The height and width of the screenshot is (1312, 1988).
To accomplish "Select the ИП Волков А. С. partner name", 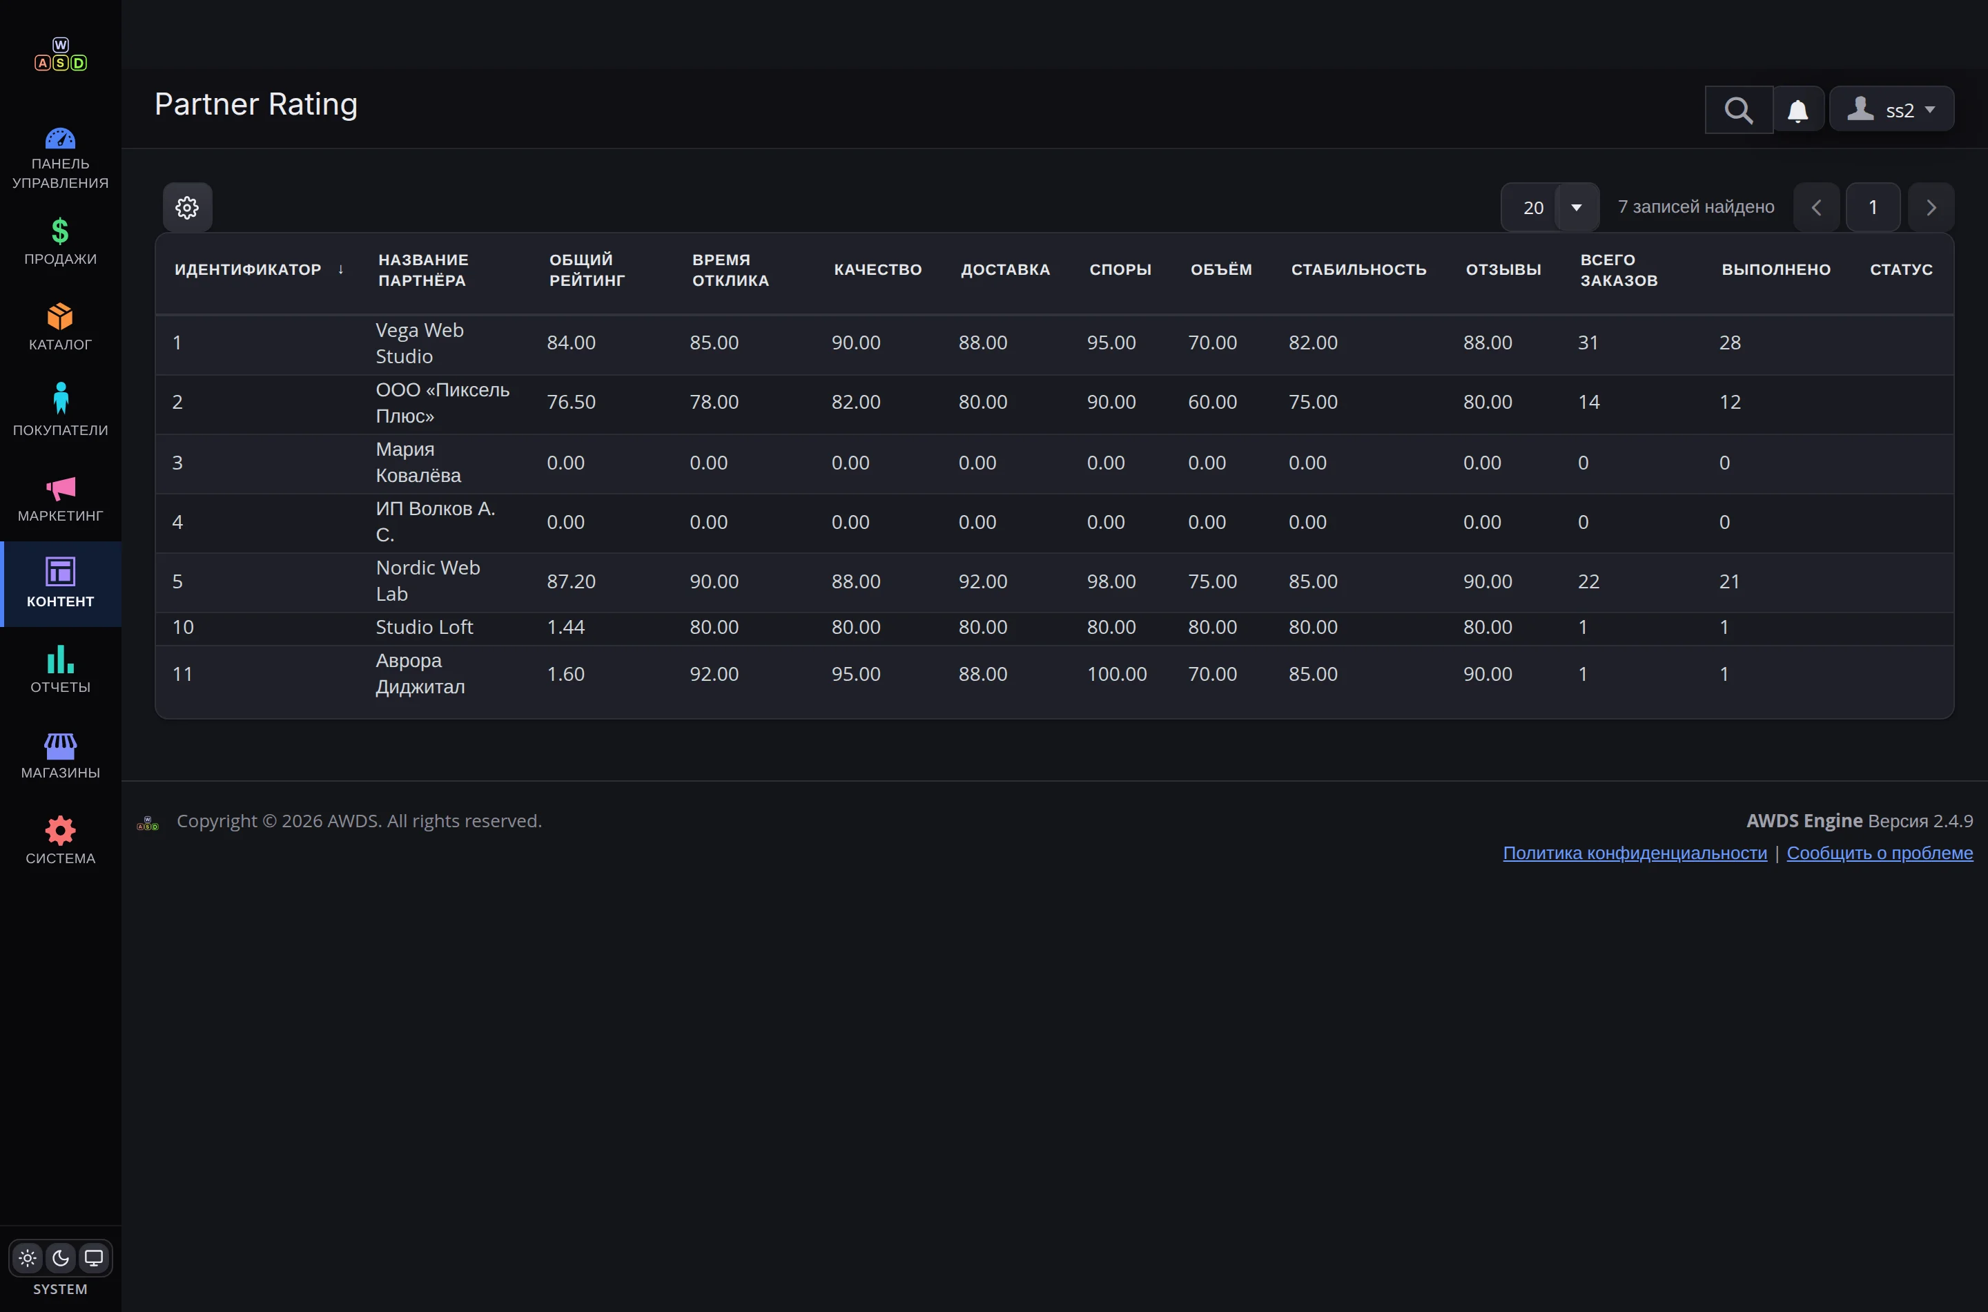I will pos(435,521).
